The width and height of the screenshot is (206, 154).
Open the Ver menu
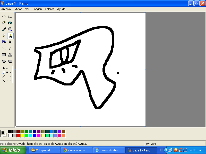27,9
